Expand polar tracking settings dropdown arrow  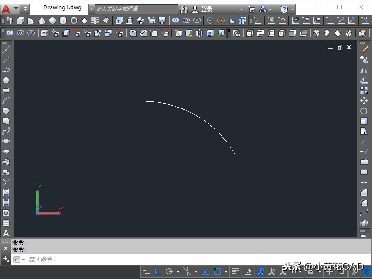coord(178,272)
